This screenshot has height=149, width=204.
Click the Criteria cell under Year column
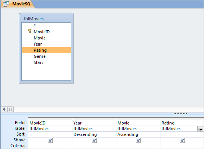pyautogui.click(x=94, y=146)
